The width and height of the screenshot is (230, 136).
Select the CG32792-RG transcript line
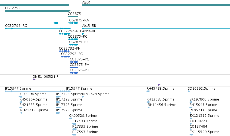(x=38, y=28)
